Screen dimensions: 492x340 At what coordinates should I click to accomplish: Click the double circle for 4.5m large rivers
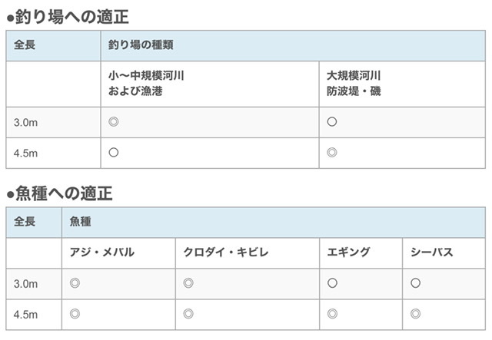point(332,152)
